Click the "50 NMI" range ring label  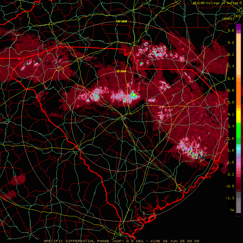121,72
